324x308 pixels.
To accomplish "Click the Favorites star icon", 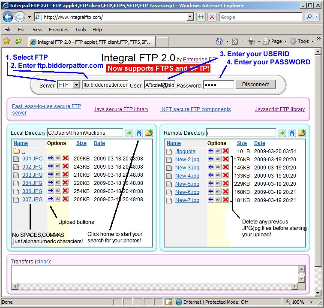I will click(7, 41).
